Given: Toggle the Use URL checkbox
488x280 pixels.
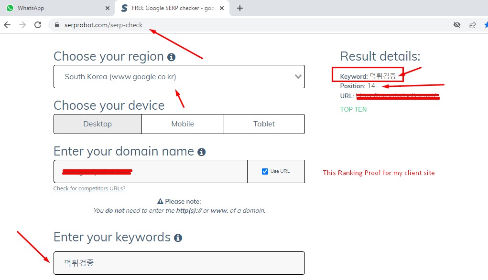Looking at the screenshot, I should (x=265, y=171).
